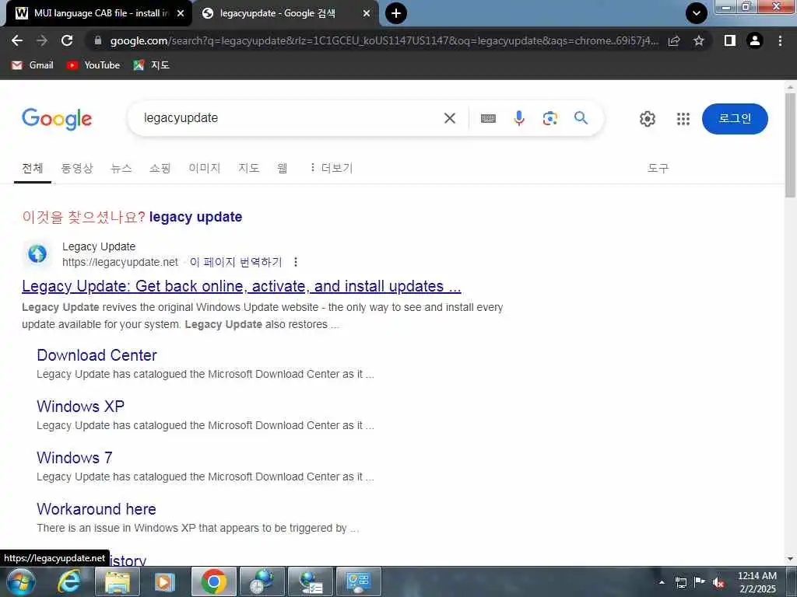
Task: Bookmark this page with the star icon
Action: (x=699, y=40)
